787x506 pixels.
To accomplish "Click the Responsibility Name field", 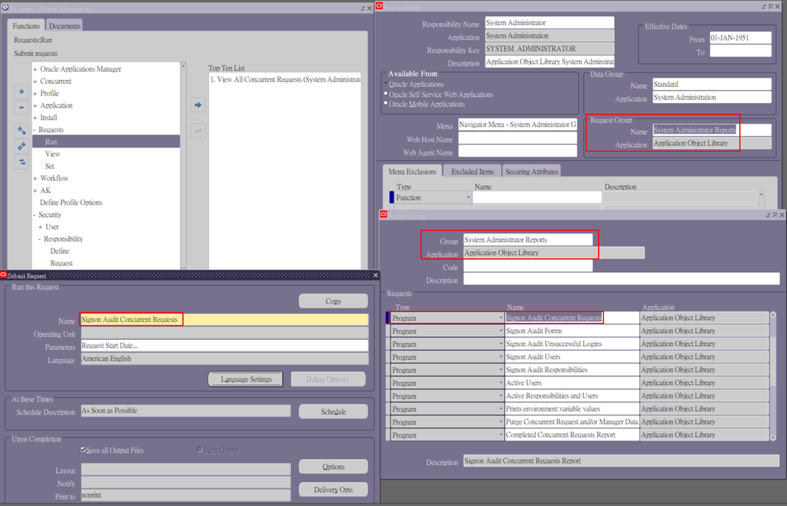I will tap(550, 22).
